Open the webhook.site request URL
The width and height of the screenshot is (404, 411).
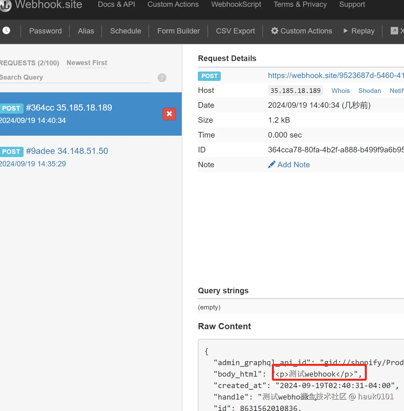point(336,75)
